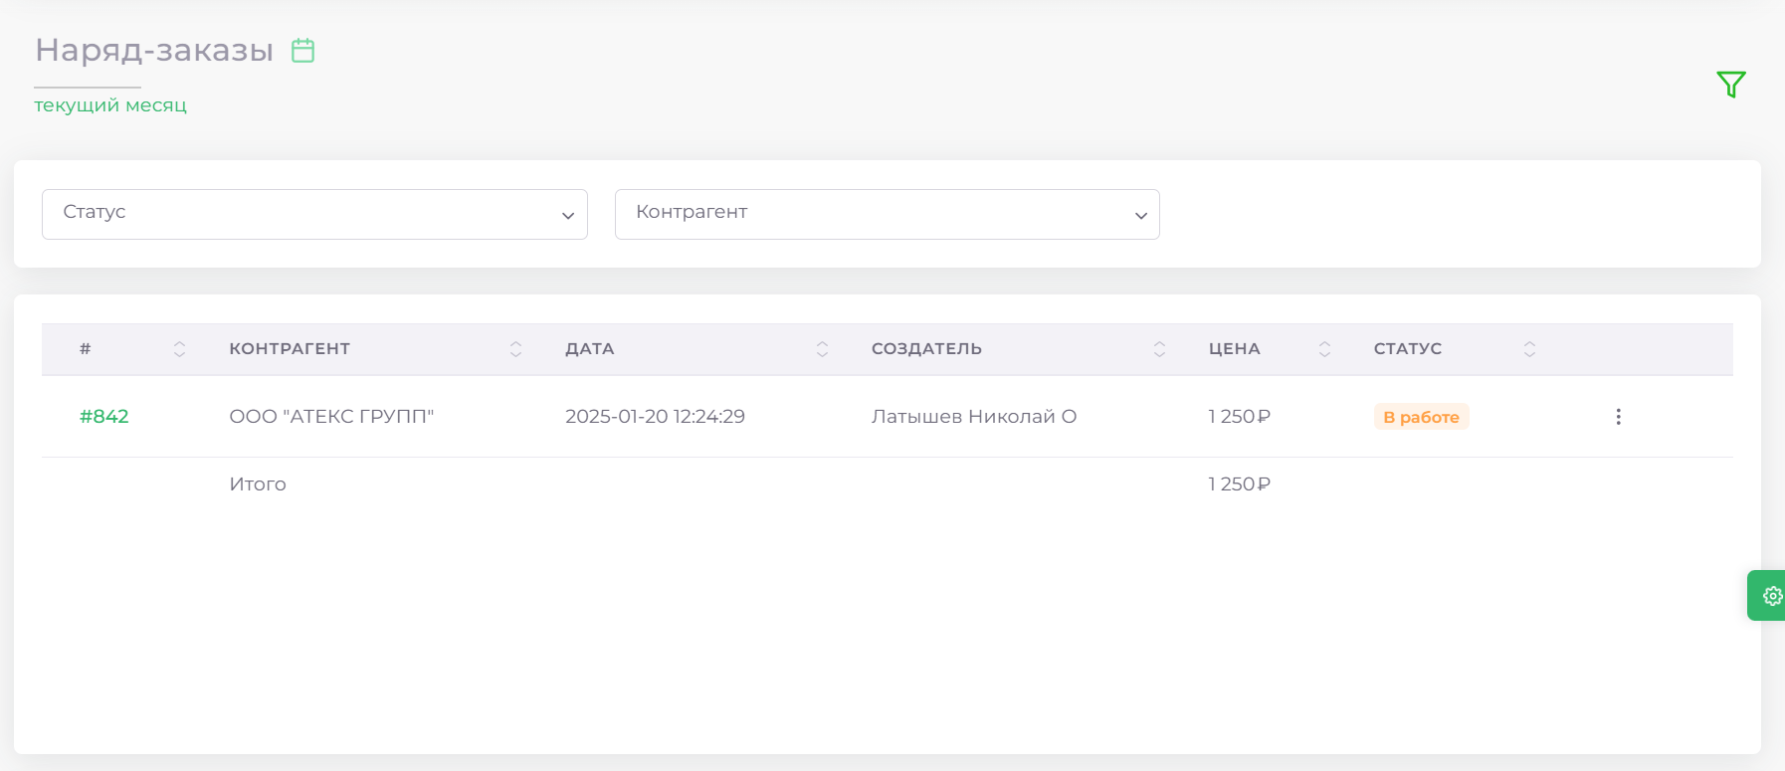Click the ДАТА column header
The image size is (1785, 771).
pos(590,349)
